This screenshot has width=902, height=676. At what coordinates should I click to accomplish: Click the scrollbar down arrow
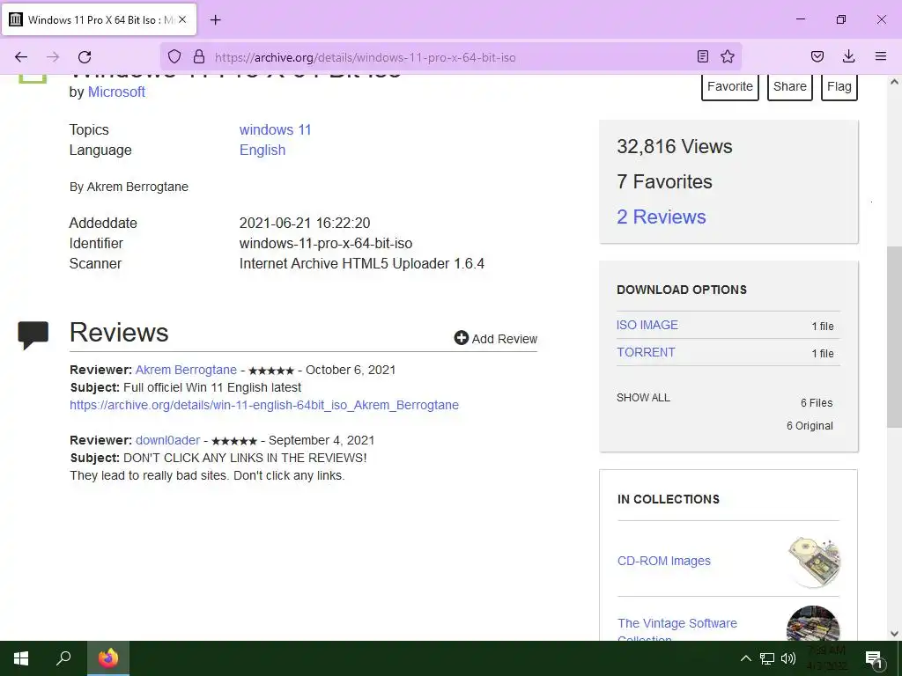pyautogui.click(x=894, y=634)
